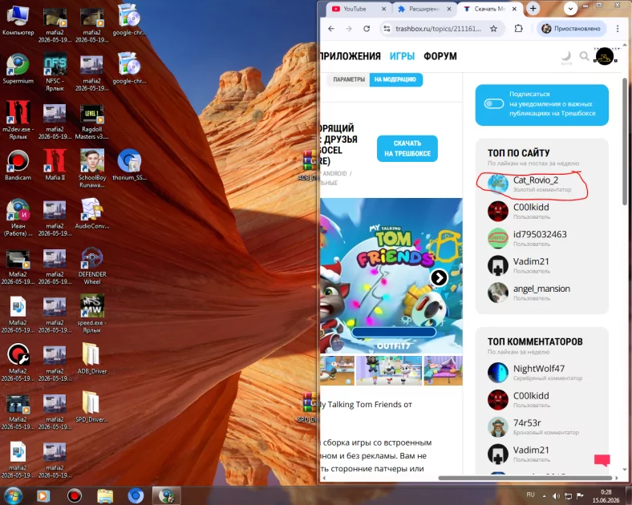Open the user avatar in the site header
This screenshot has height=505, width=632.
click(x=605, y=56)
